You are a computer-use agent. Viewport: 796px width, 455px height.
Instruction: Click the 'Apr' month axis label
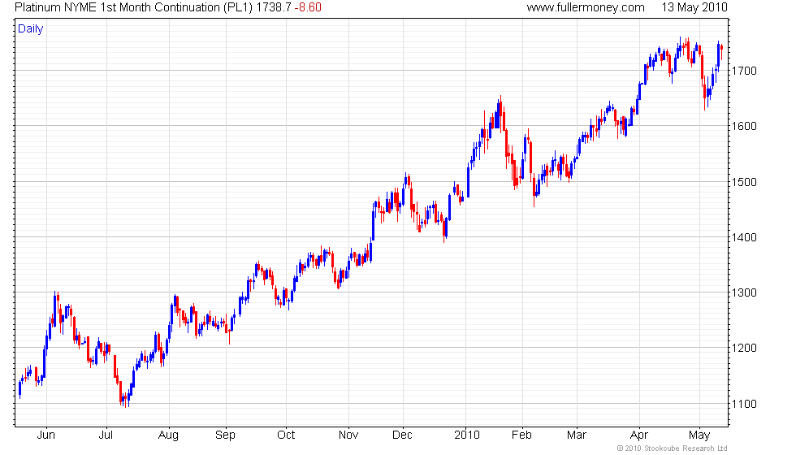(x=638, y=435)
